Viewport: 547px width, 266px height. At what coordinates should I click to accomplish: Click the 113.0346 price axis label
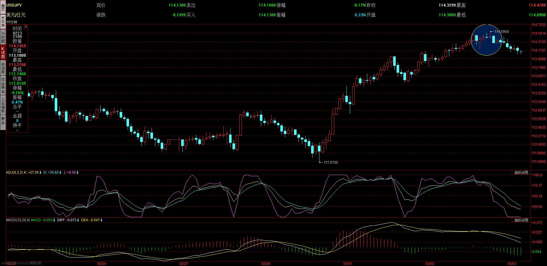(539, 102)
